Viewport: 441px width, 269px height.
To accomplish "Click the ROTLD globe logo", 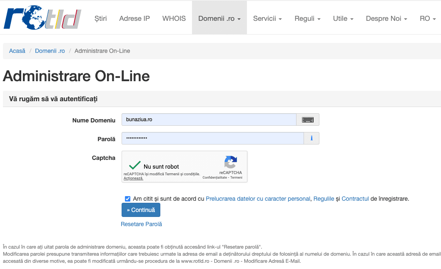I will click(42, 17).
